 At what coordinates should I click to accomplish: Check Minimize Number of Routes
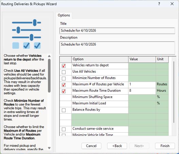point(64,79)
